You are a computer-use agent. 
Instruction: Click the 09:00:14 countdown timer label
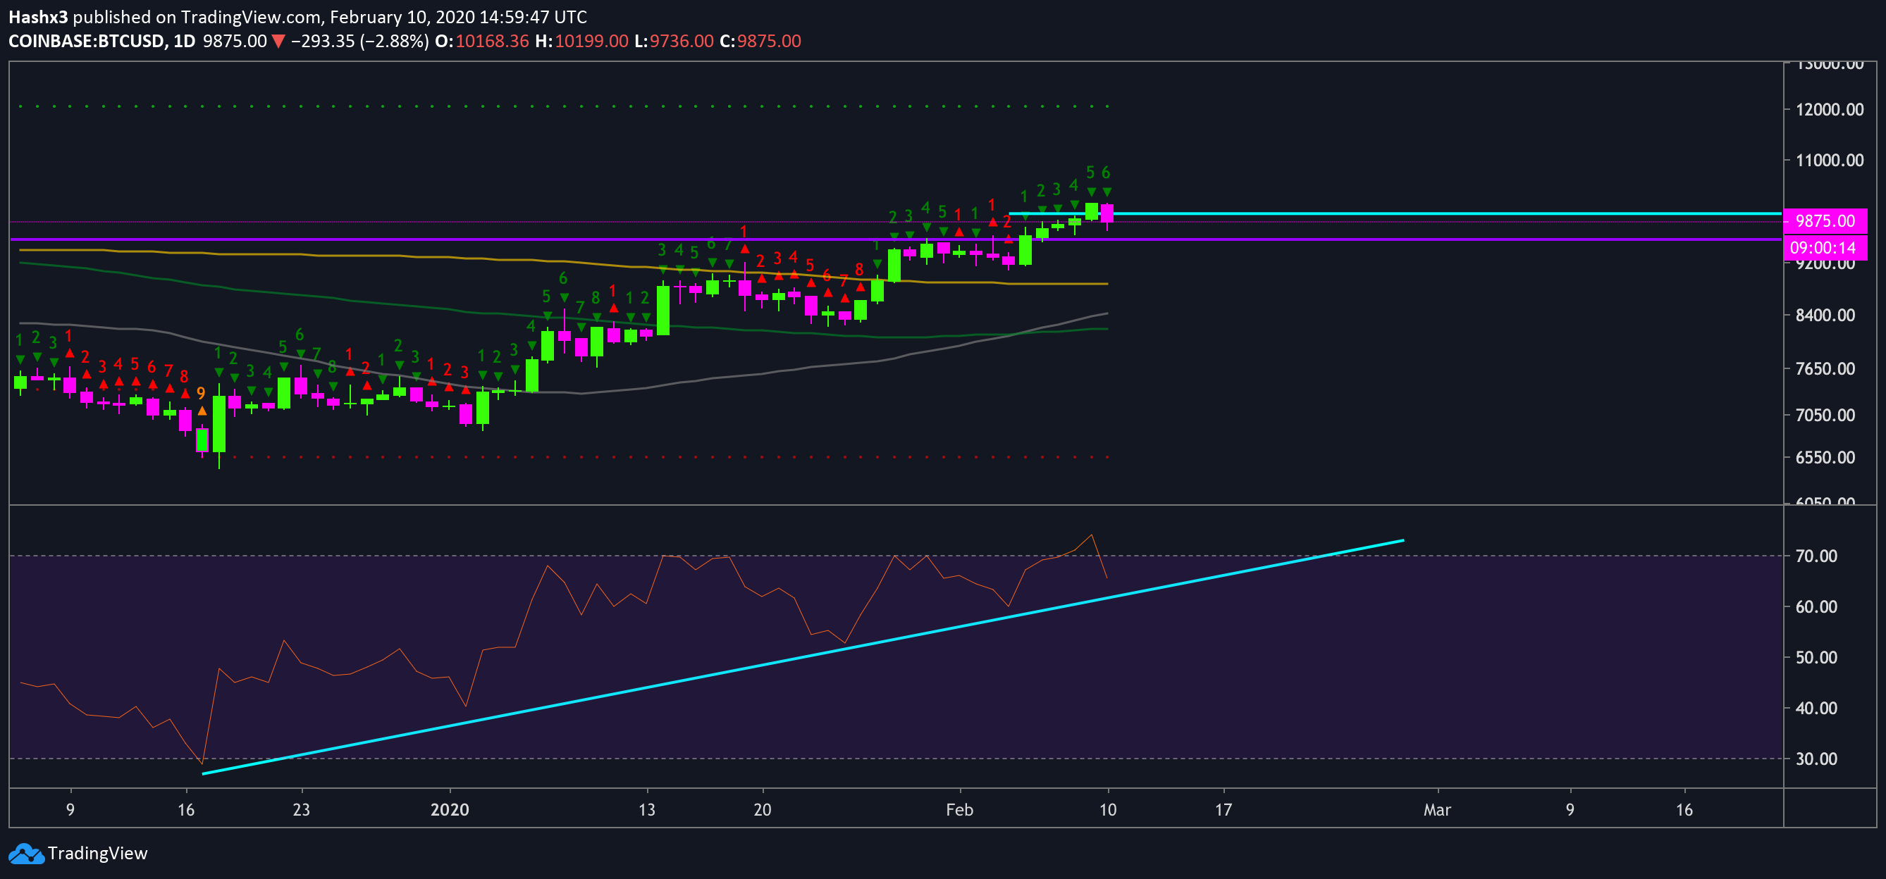(1825, 247)
